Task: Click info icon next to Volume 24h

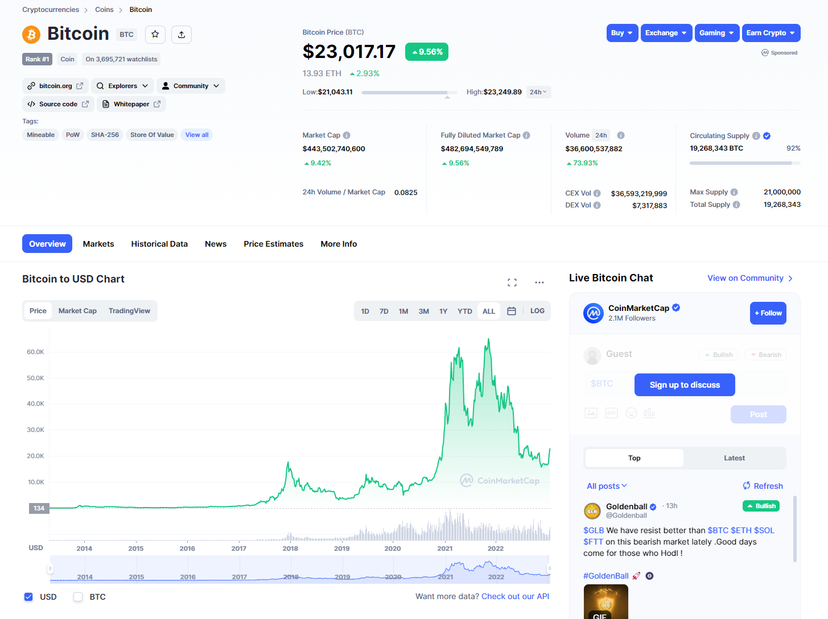Action: pos(621,135)
